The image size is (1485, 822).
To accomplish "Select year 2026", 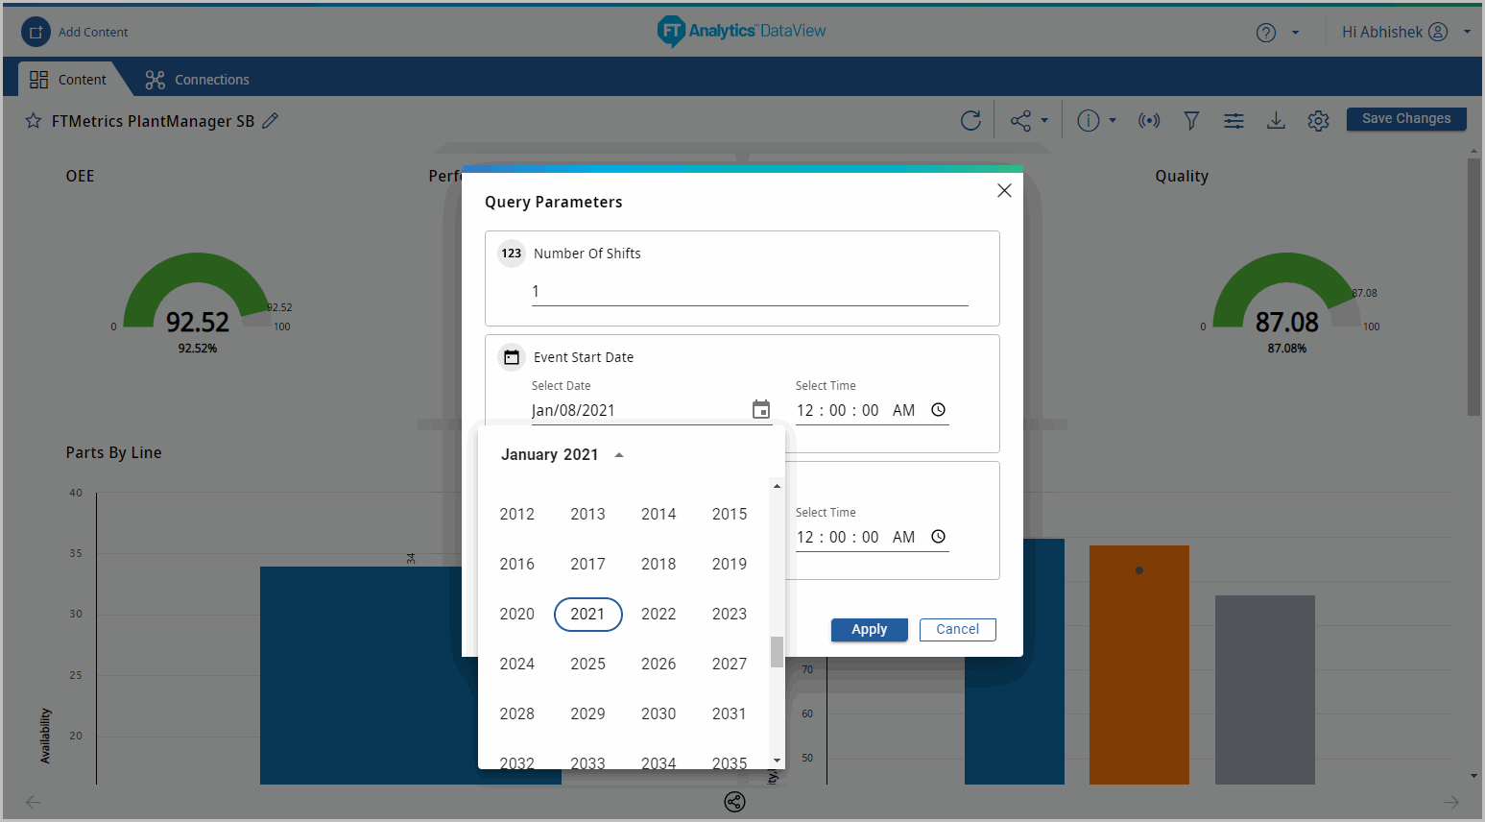I will click(x=659, y=664).
